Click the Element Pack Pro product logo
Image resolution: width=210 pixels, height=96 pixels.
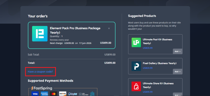point(40,34)
